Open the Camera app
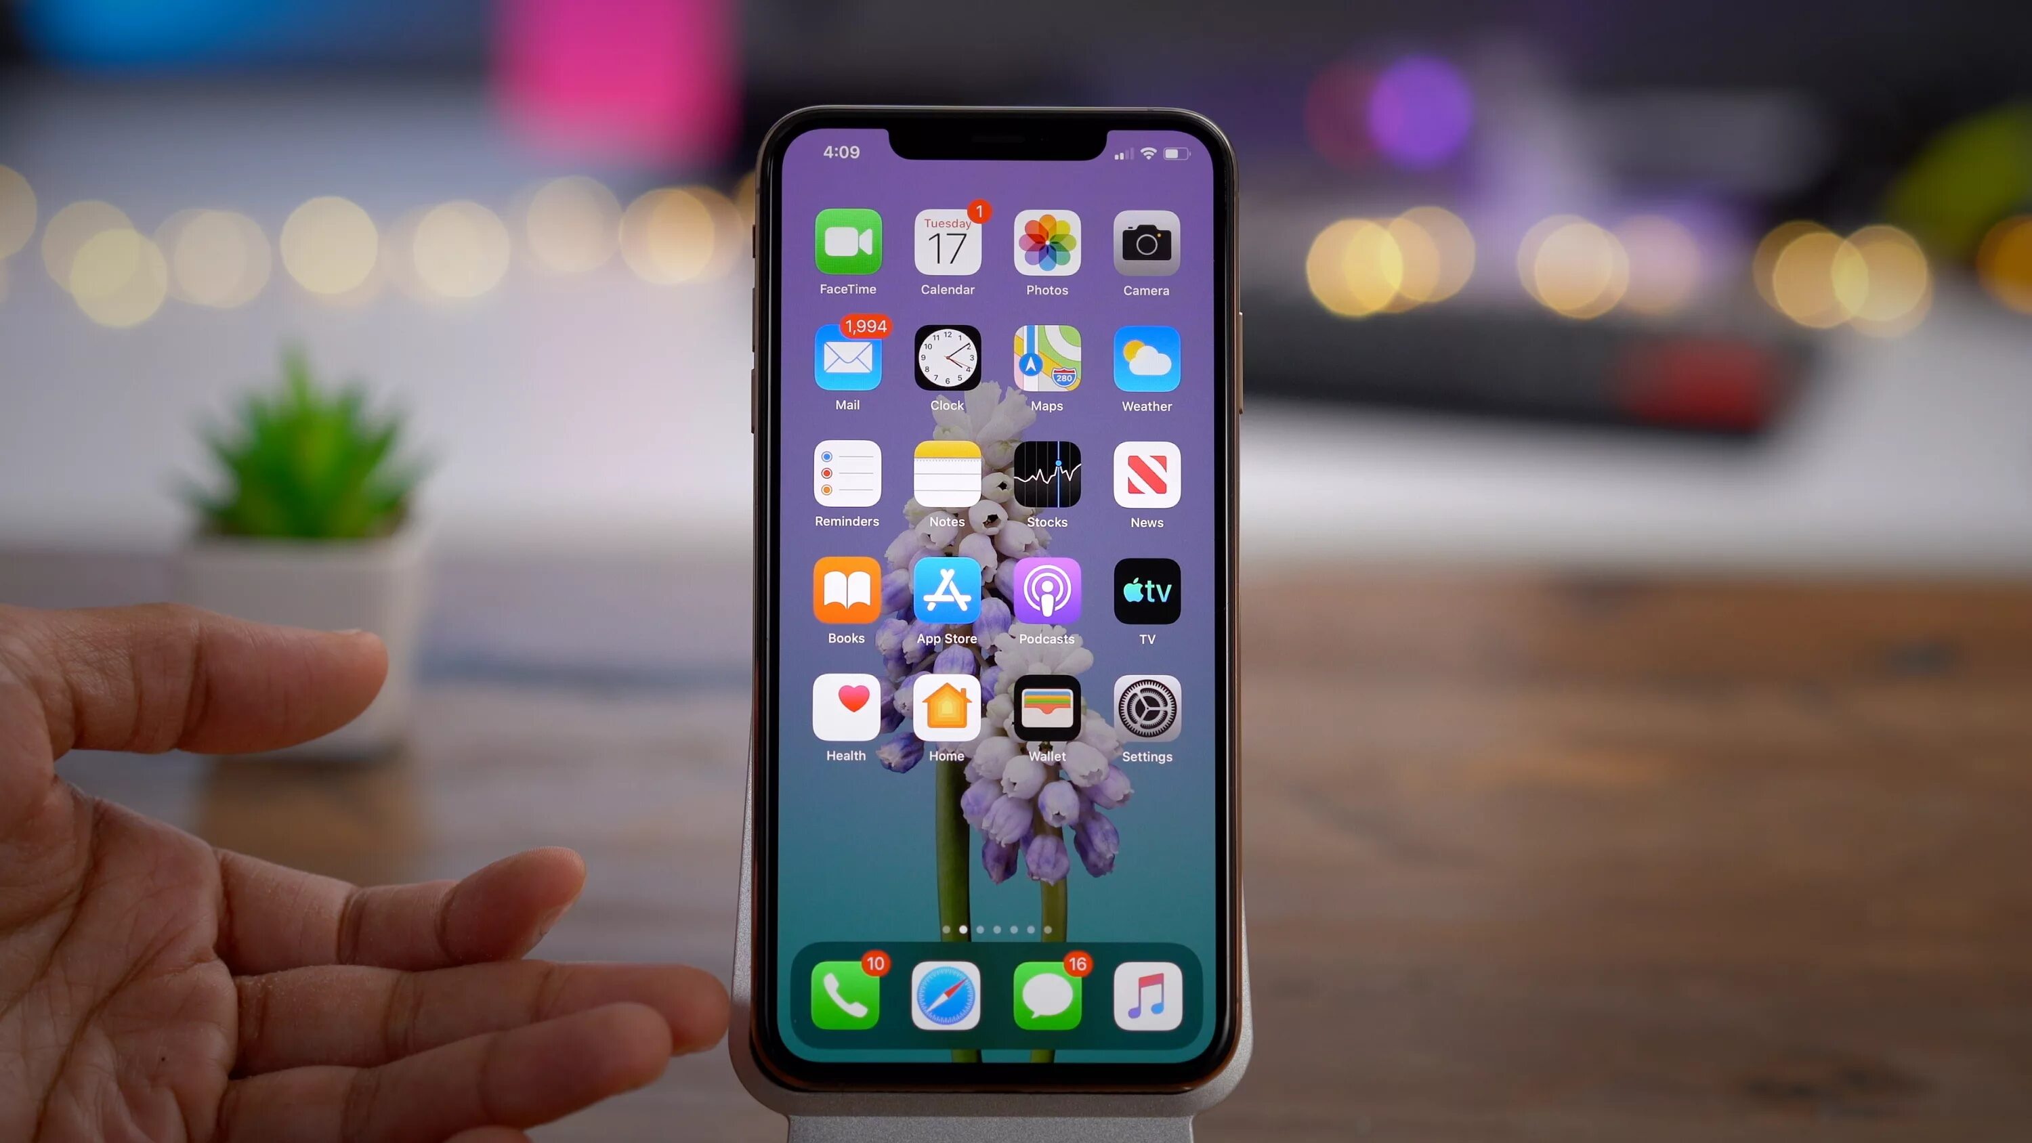The width and height of the screenshot is (2032, 1143). pos(1146,244)
